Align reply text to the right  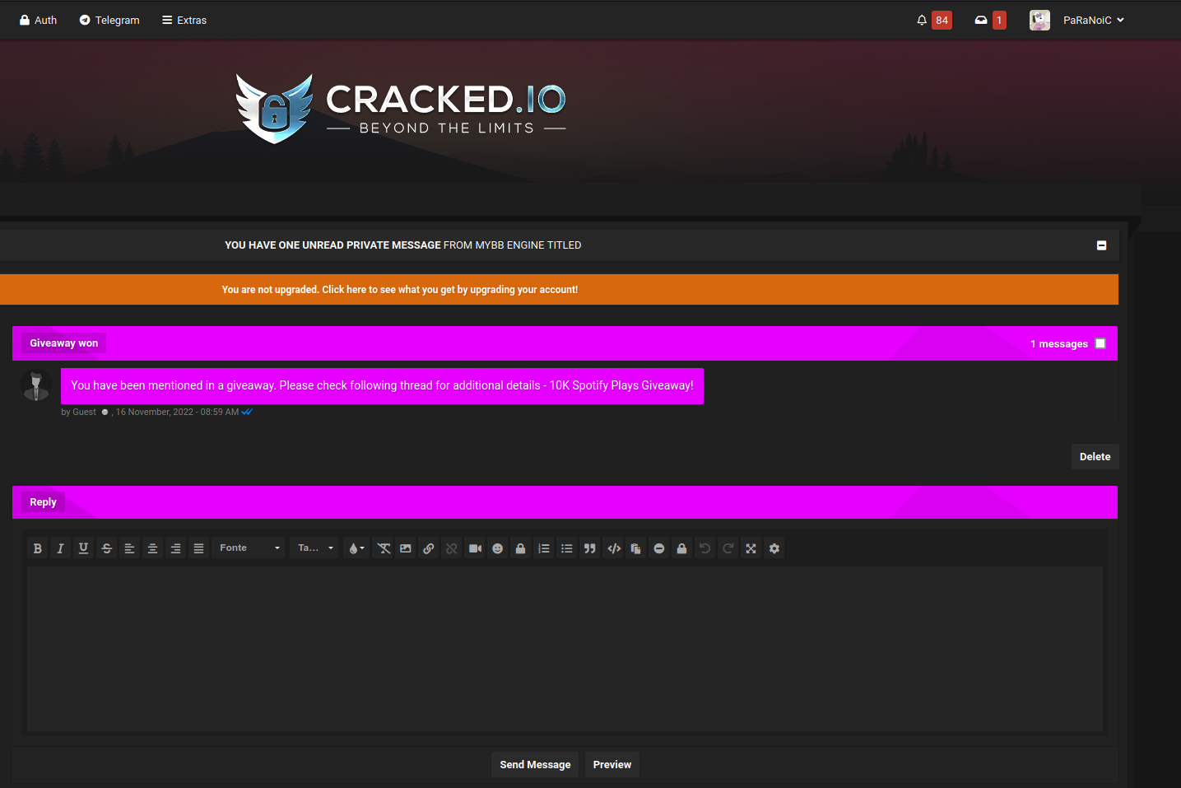[x=175, y=548]
